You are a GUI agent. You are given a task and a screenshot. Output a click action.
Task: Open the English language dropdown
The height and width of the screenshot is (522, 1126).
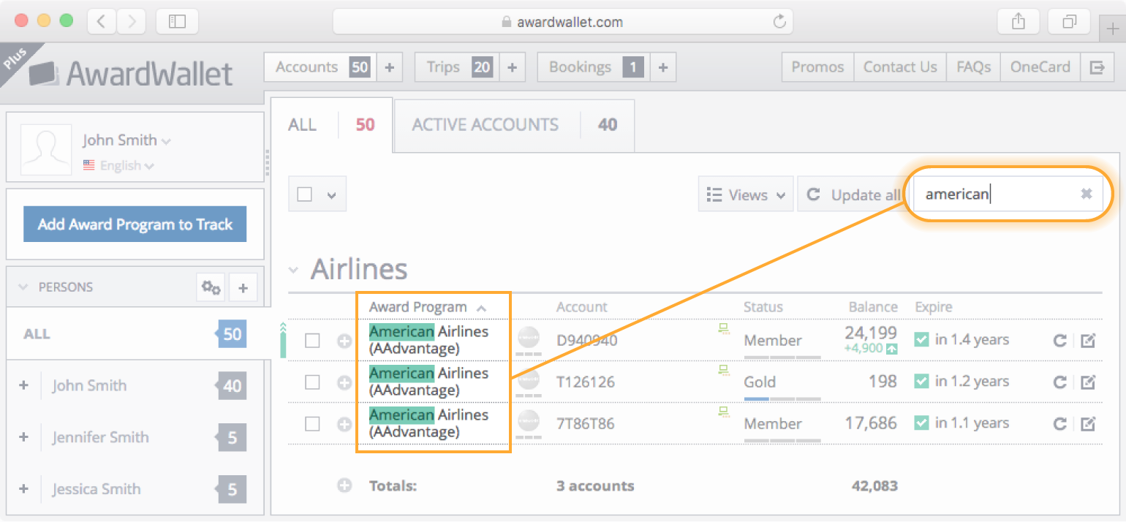coord(118,166)
